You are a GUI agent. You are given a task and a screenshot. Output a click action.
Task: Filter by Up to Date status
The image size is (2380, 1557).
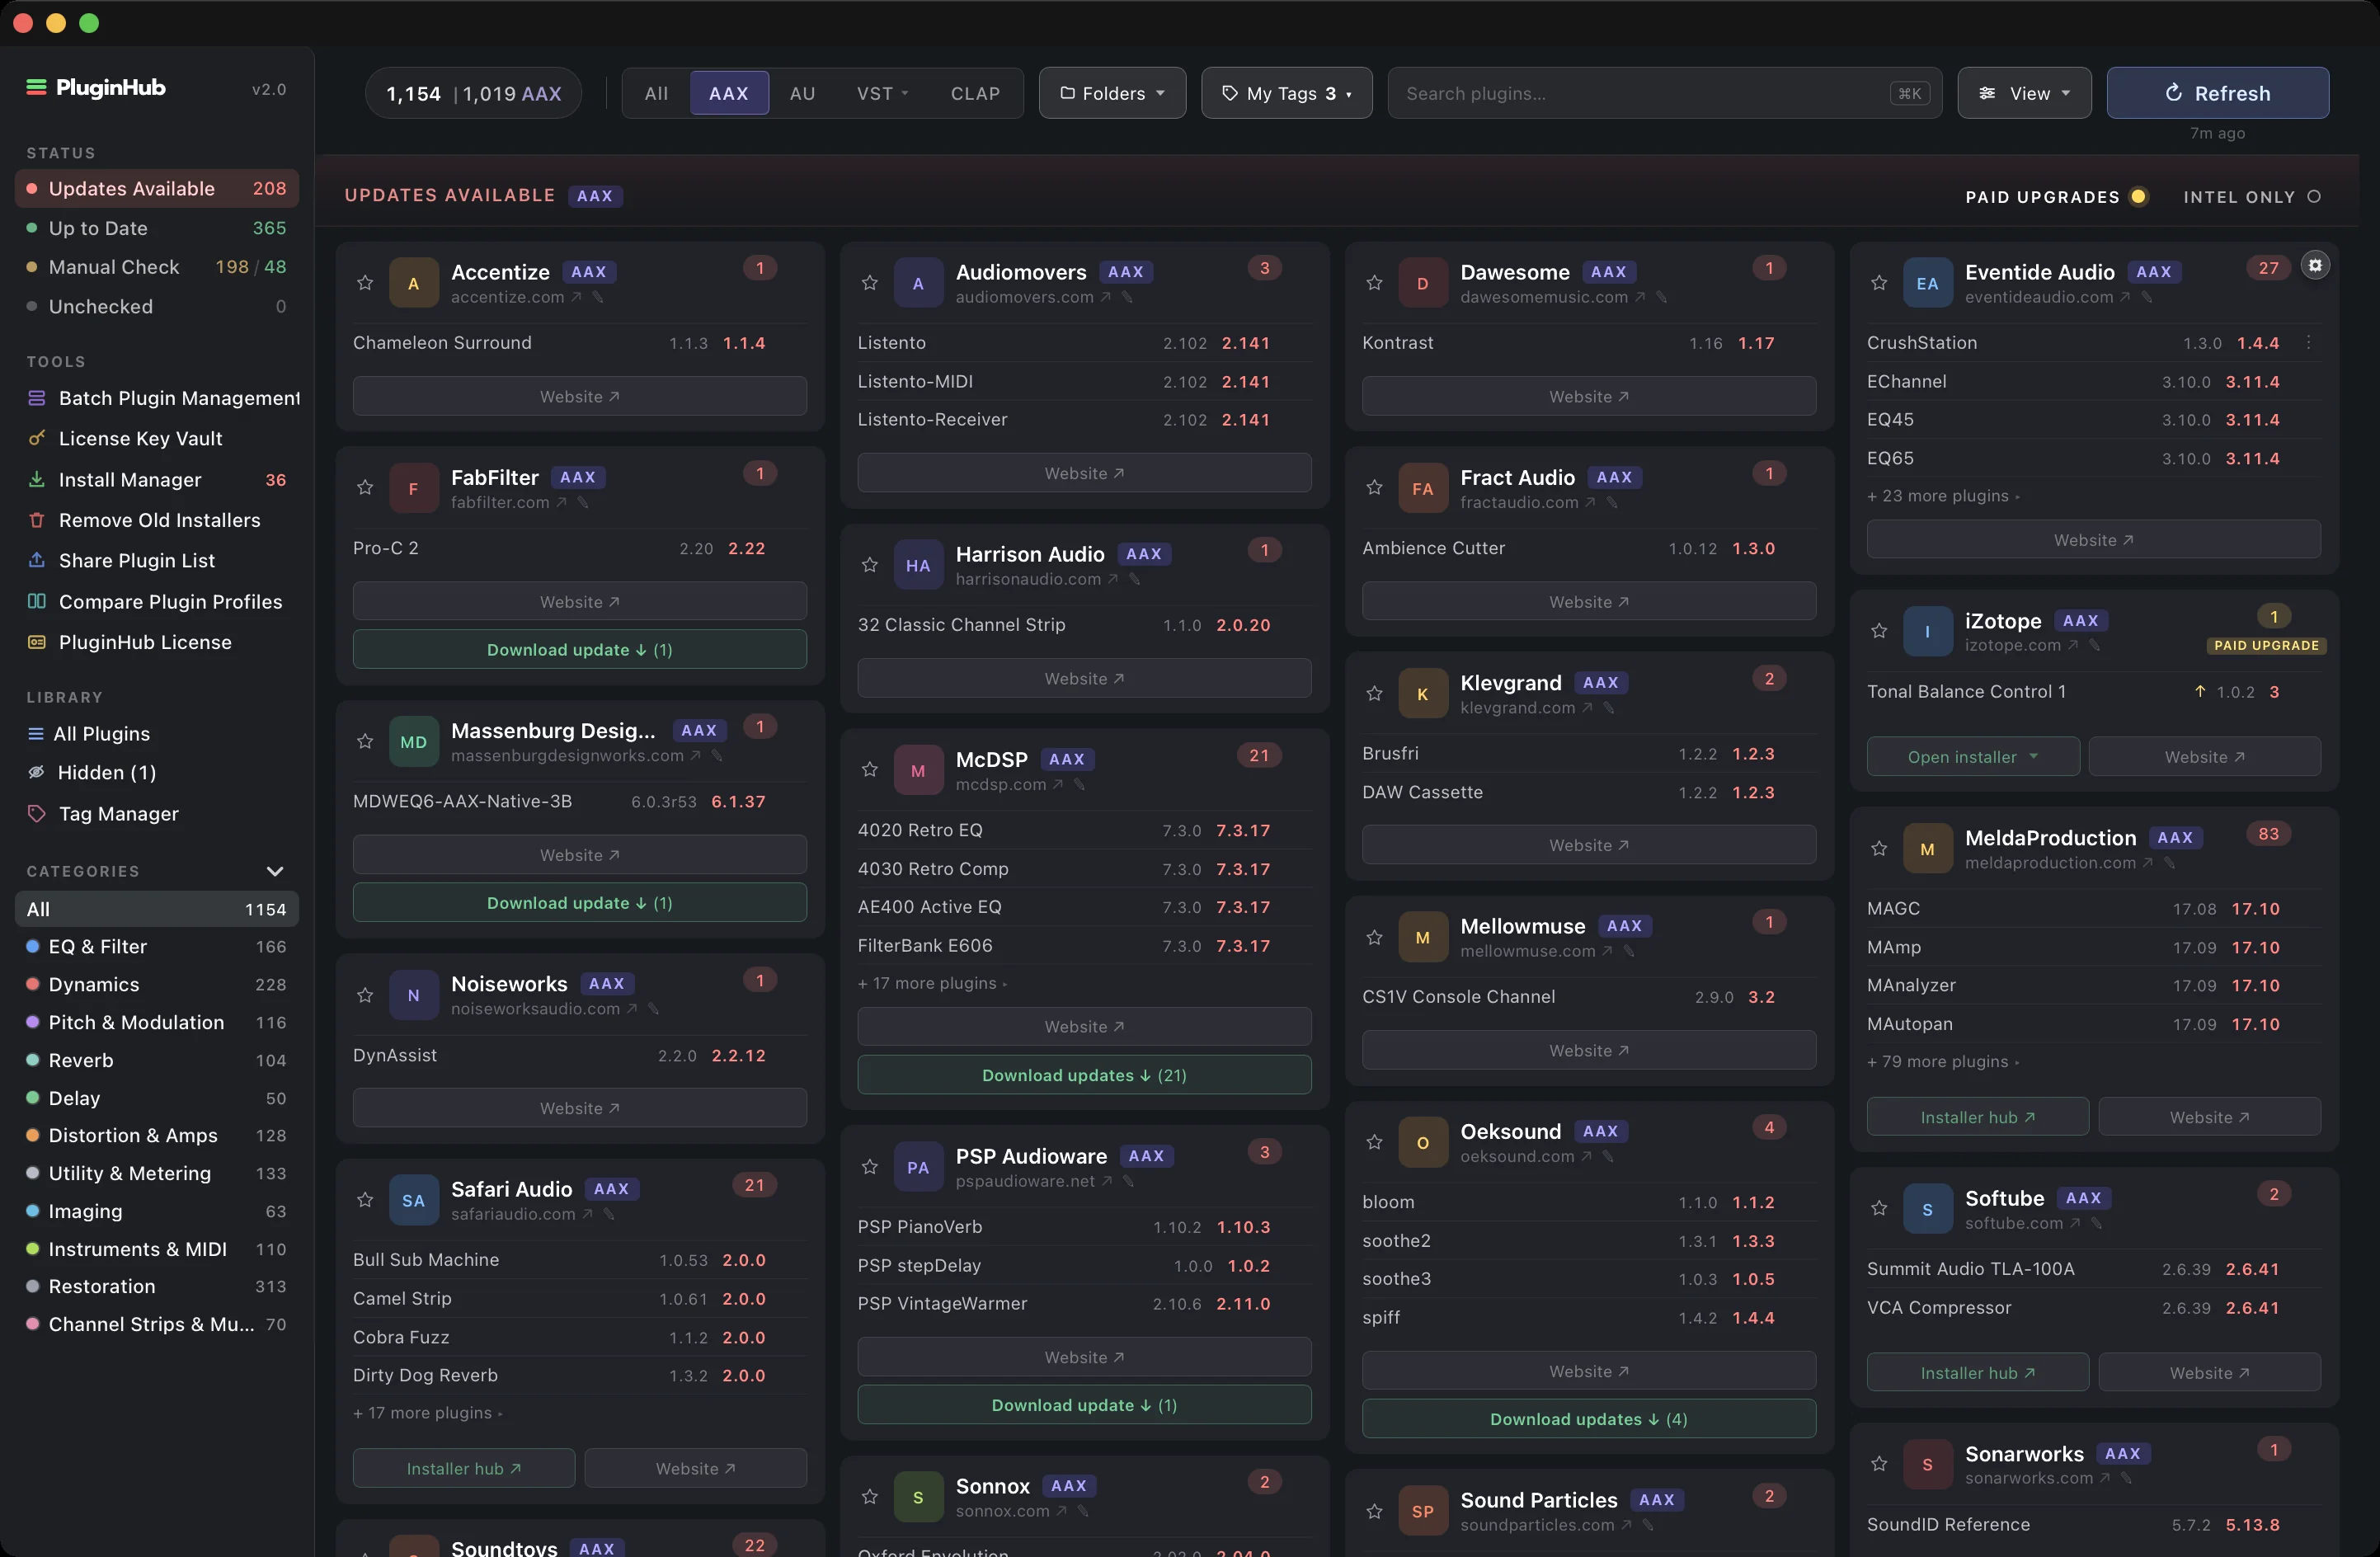[157, 228]
